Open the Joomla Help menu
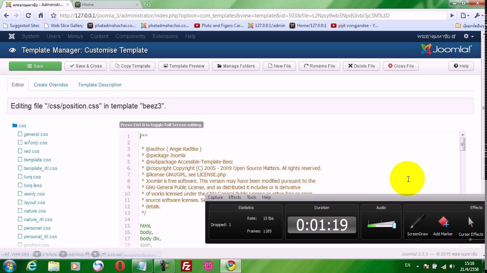Image resolution: width=487 pixels, height=273 pixels. (190, 36)
